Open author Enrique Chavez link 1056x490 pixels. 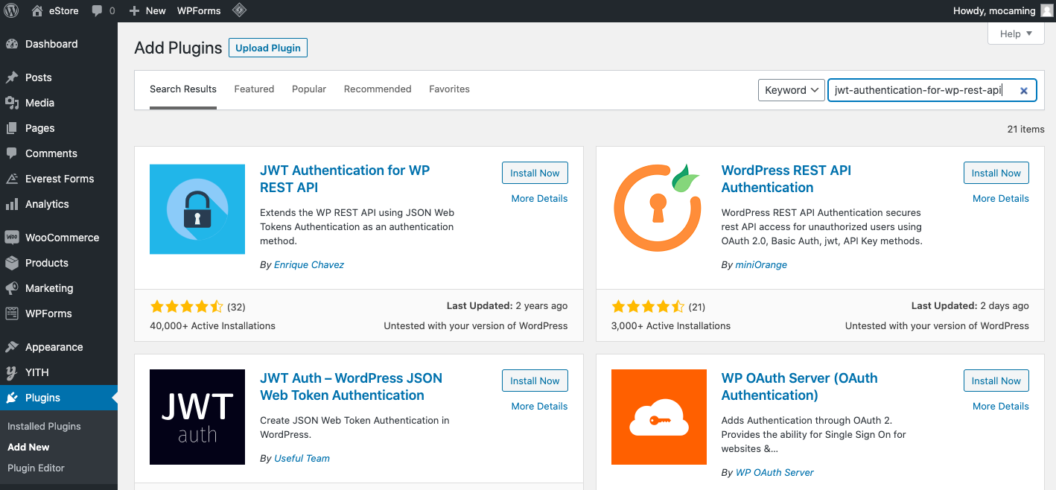coord(309,264)
